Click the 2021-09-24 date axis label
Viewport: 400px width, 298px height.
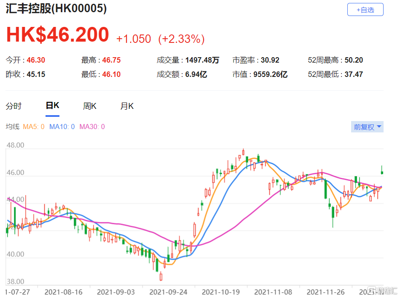[x=168, y=292]
